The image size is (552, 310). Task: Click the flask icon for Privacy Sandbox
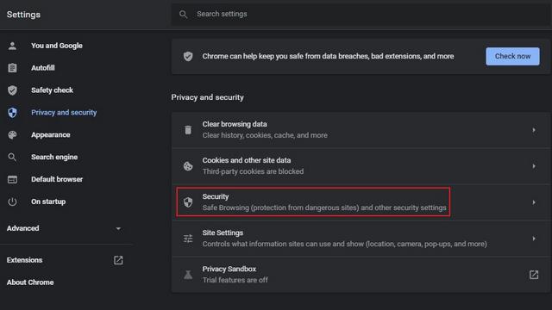[x=188, y=275]
